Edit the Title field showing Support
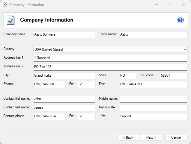191x144 pixels. [153, 117]
